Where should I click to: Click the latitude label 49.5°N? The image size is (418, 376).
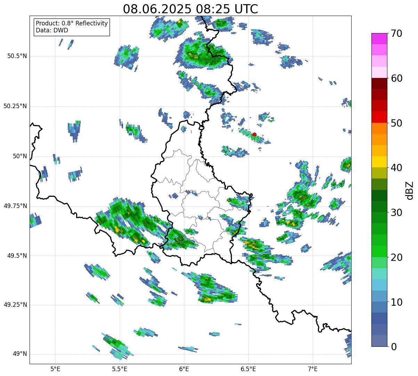click(17, 256)
